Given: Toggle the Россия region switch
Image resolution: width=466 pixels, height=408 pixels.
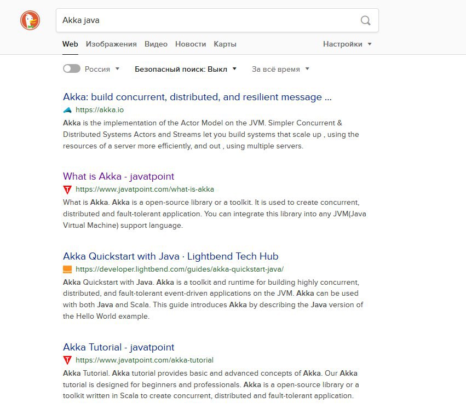Looking at the screenshot, I should coord(72,68).
